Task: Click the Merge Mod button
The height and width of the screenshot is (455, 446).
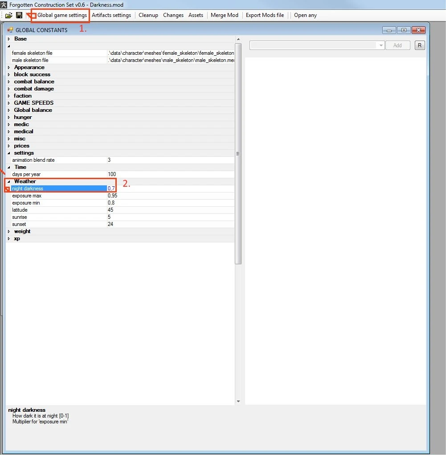Action: click(225, 15)
